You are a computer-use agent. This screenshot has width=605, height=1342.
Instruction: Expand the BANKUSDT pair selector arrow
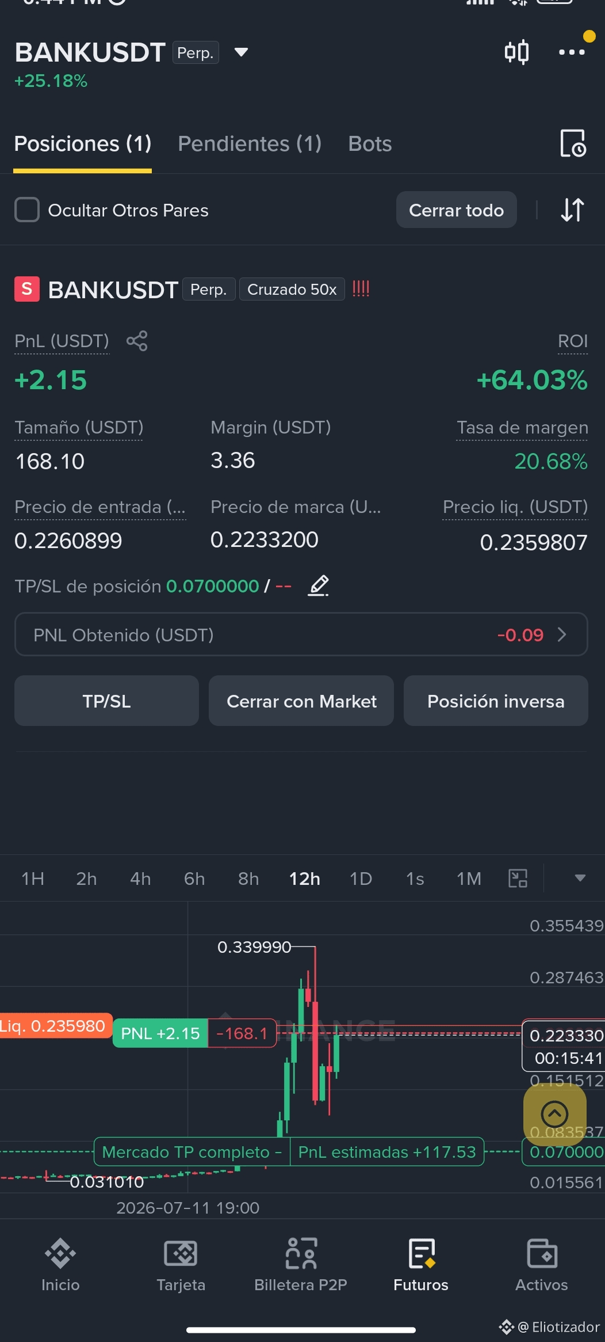tap(242, 52)
